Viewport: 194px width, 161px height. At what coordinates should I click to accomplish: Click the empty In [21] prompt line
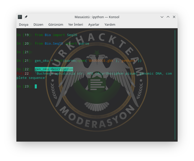(x=25, y=52)
